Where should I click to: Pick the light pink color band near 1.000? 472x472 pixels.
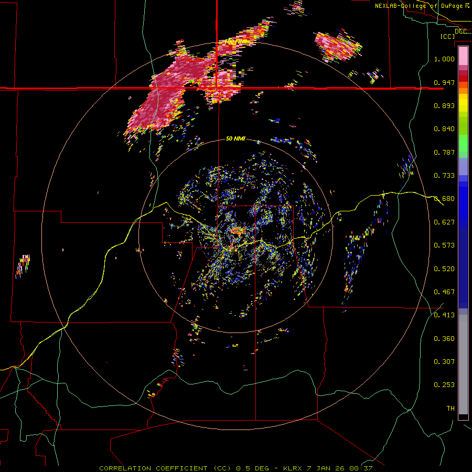463,56
